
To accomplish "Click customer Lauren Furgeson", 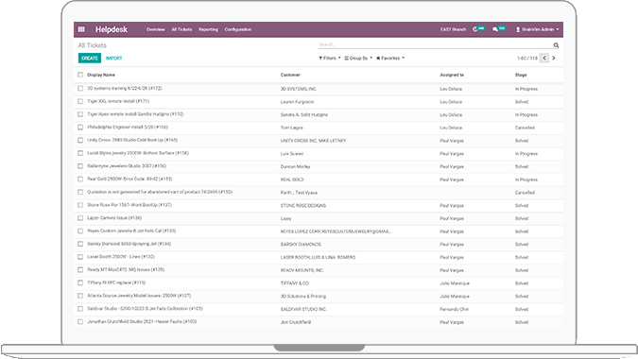I will (297, 102).
